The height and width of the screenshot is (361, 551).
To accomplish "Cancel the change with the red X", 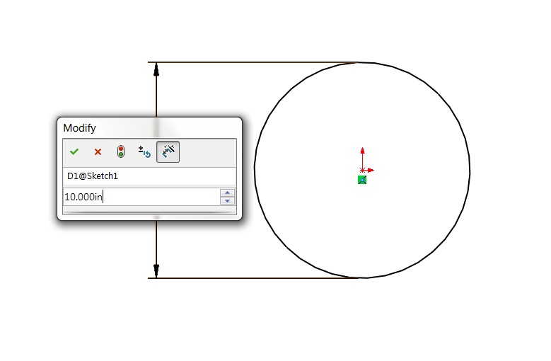I will (98, 152).
